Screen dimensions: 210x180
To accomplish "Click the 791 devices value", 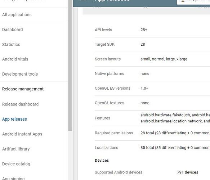I will tap(188, 172).
